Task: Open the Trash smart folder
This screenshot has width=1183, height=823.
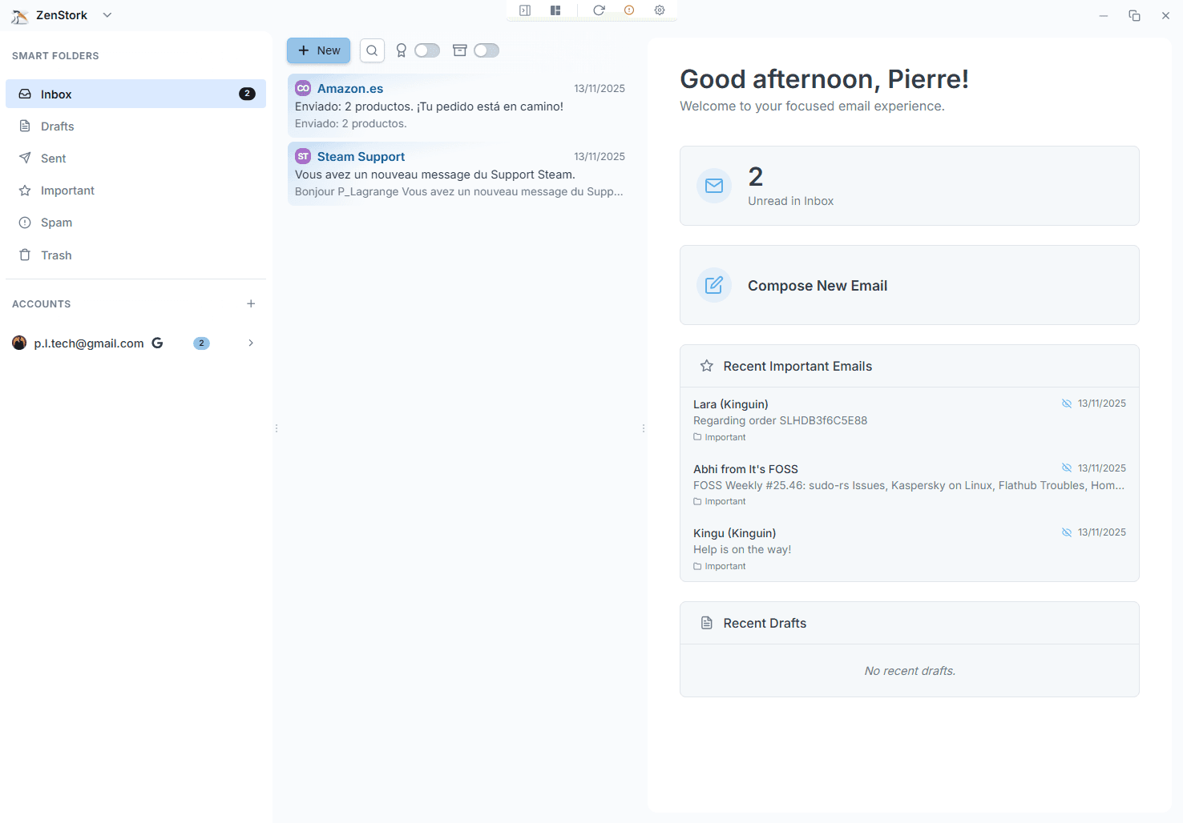Action: point(56,255)
